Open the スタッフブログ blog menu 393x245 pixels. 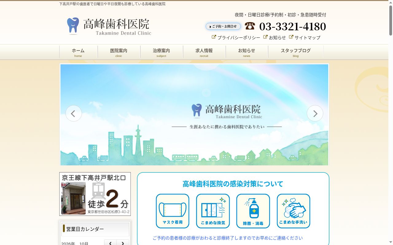296,52
